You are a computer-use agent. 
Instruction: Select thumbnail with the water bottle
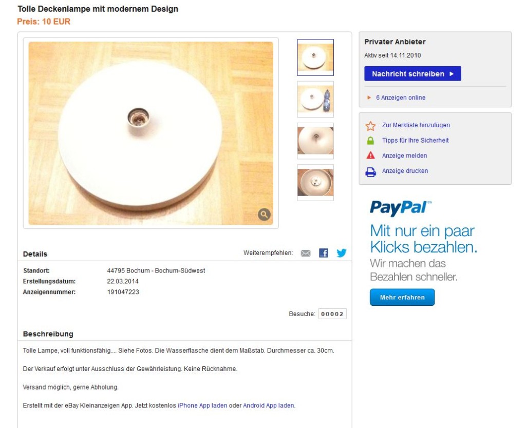click(x=315, y=99)
